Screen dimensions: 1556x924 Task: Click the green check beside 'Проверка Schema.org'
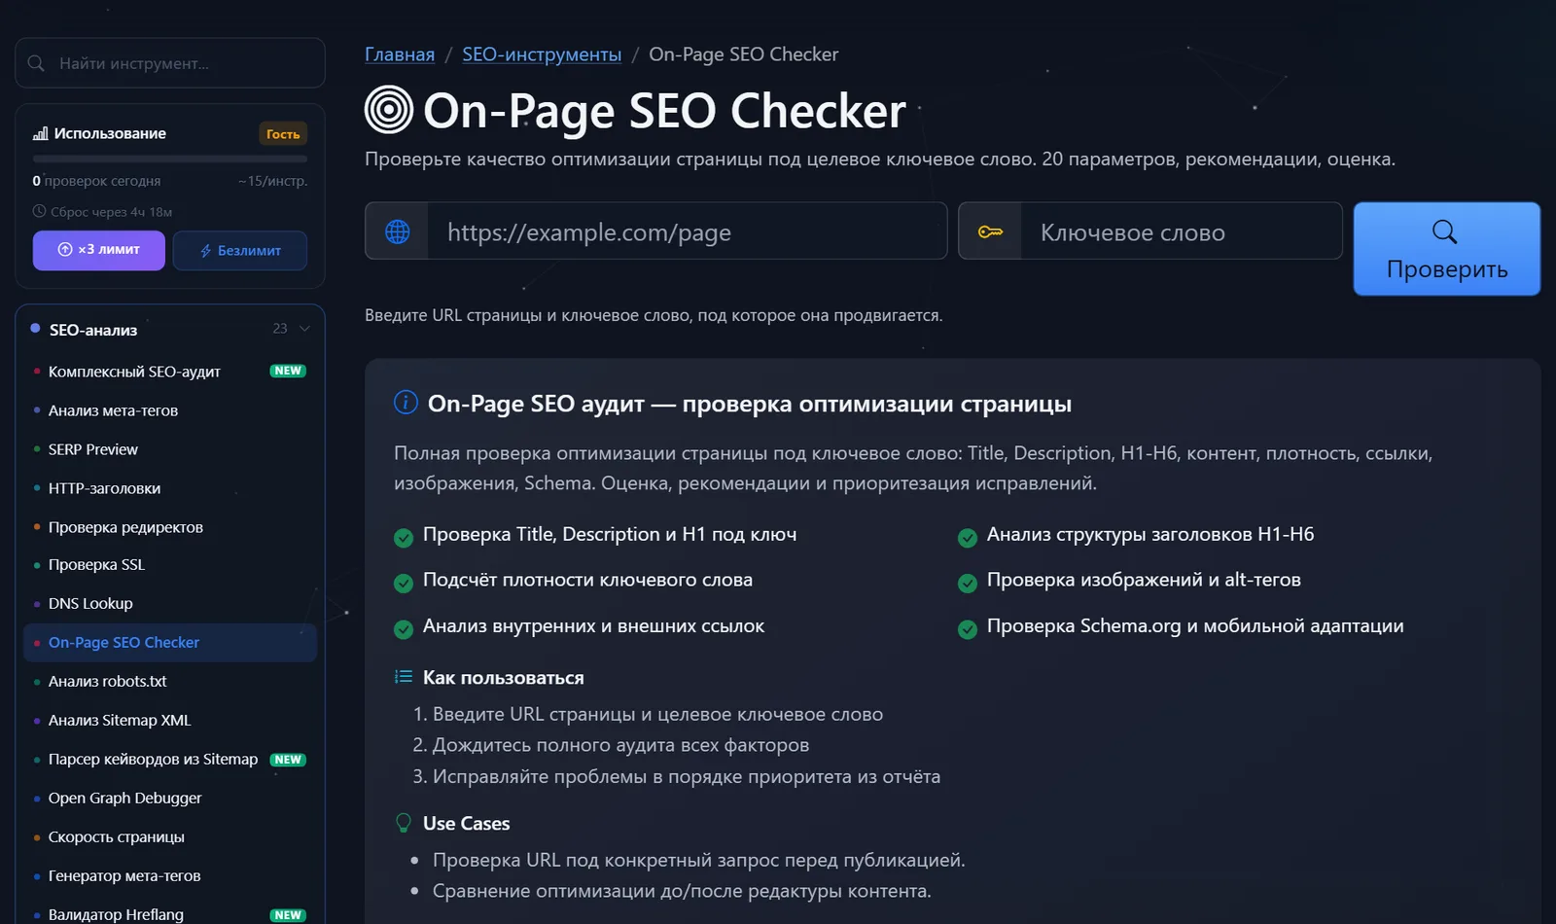point(968,629)
